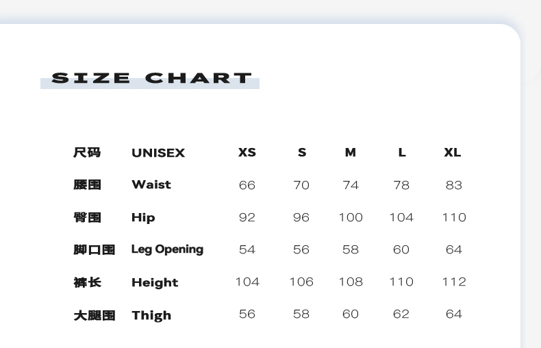
Task: Select the Thigh row label
Action: [151, 315]
